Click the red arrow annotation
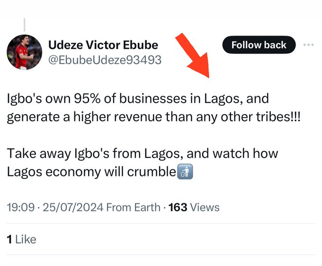This screenshot has height=266, width=322. tap(194, 55)
